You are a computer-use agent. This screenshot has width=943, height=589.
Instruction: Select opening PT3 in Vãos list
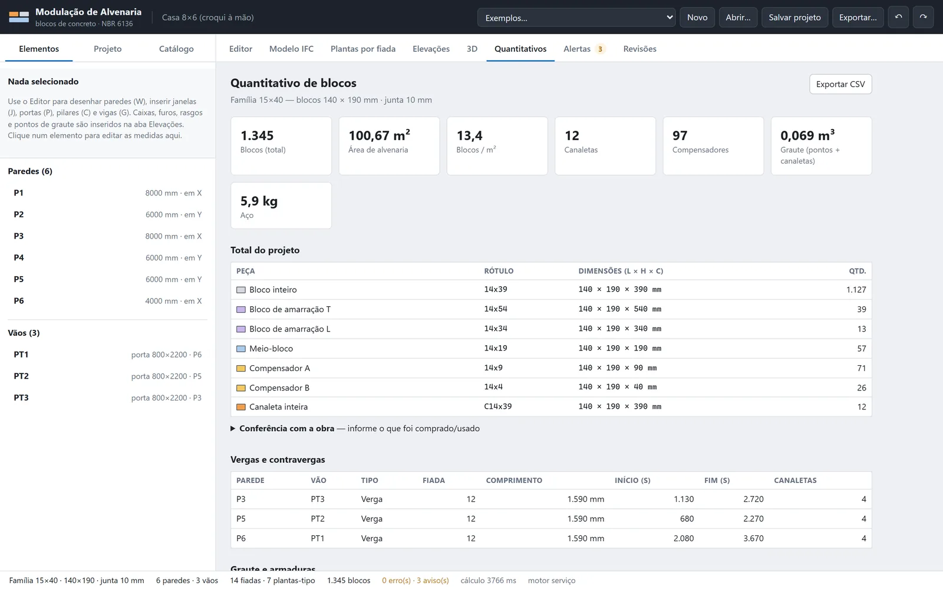[107, 398]
